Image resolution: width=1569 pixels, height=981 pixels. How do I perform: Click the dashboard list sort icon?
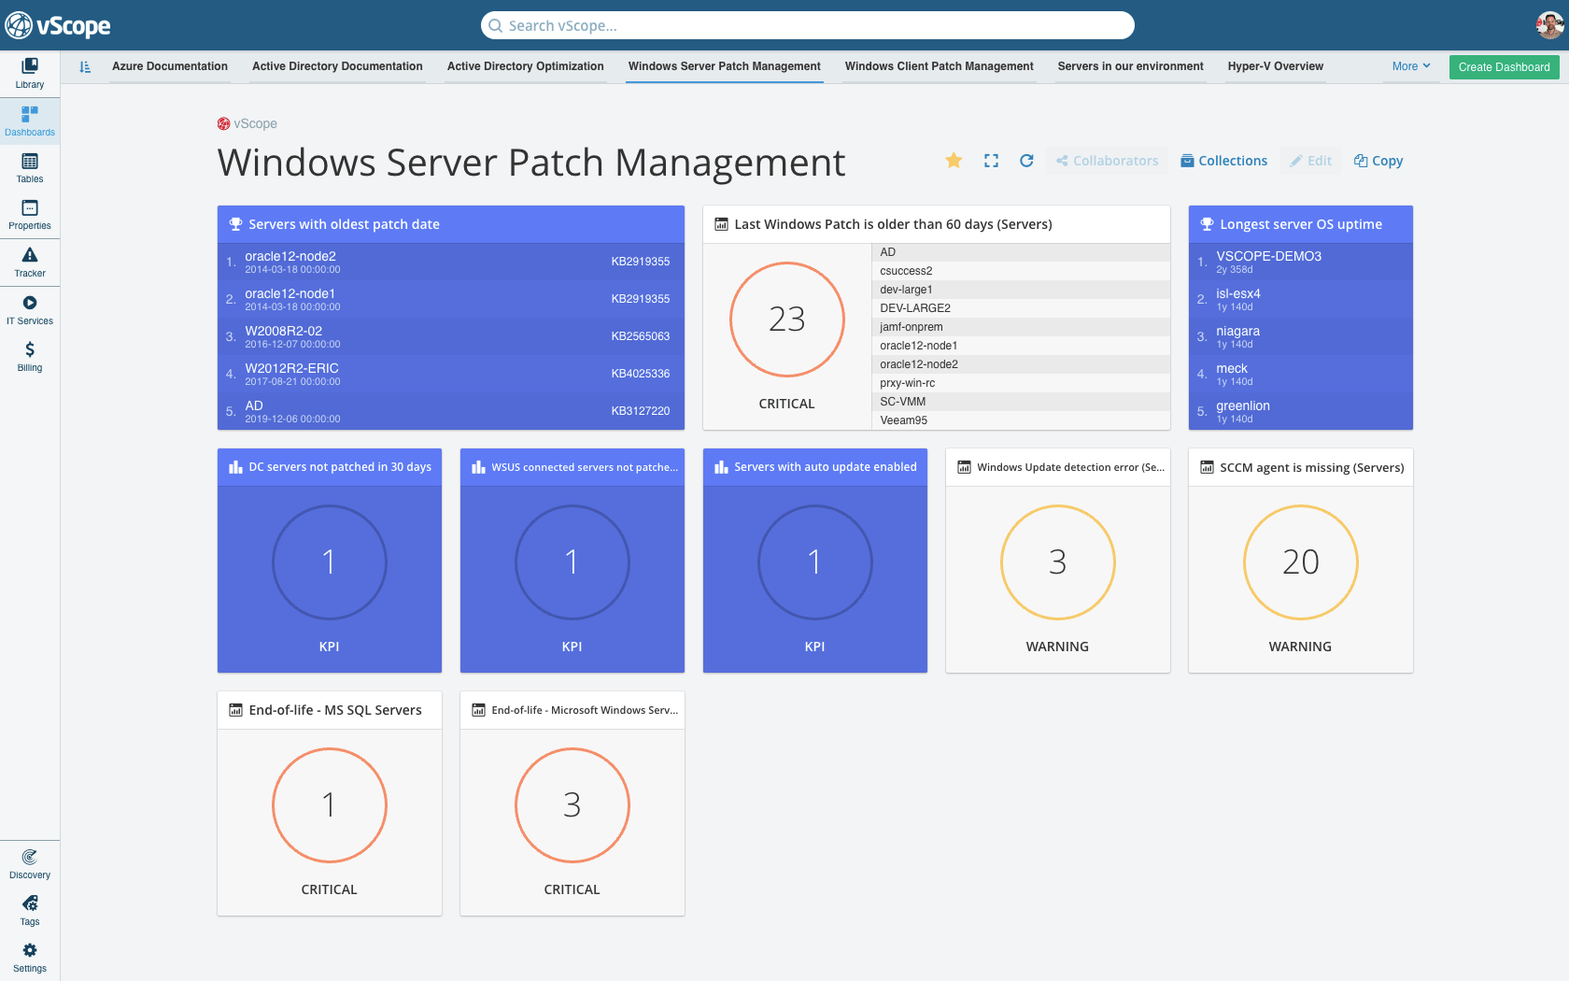pos(85,66)
